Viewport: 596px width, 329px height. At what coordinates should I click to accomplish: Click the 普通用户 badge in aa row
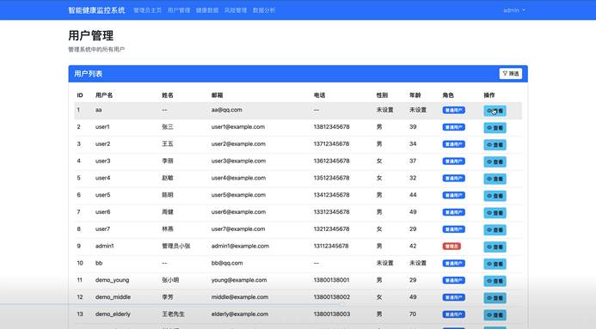tap(453, 110)
